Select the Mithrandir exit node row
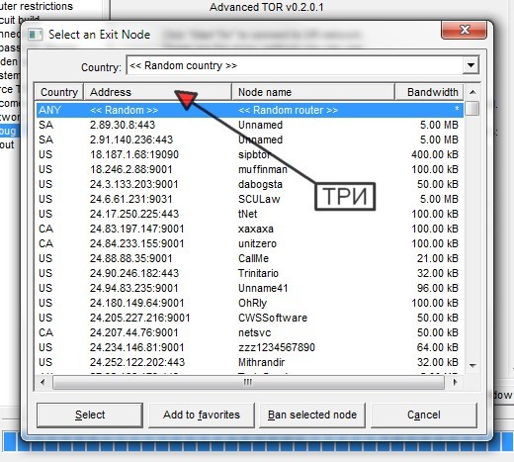The image size is (514, 462). [x=250, y=362]
